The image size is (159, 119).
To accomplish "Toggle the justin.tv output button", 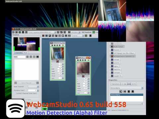I will coord(116,63).
